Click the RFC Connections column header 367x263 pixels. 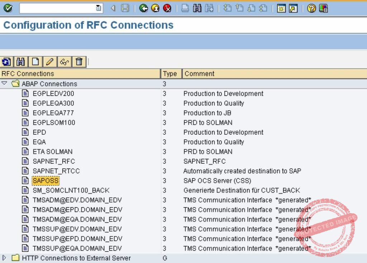(80, 74)
